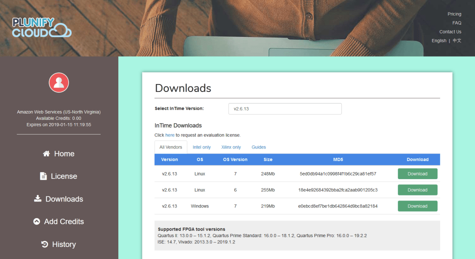The image size is (475, 259).
Task: Click the History clock icon
Action: (45, 244)
